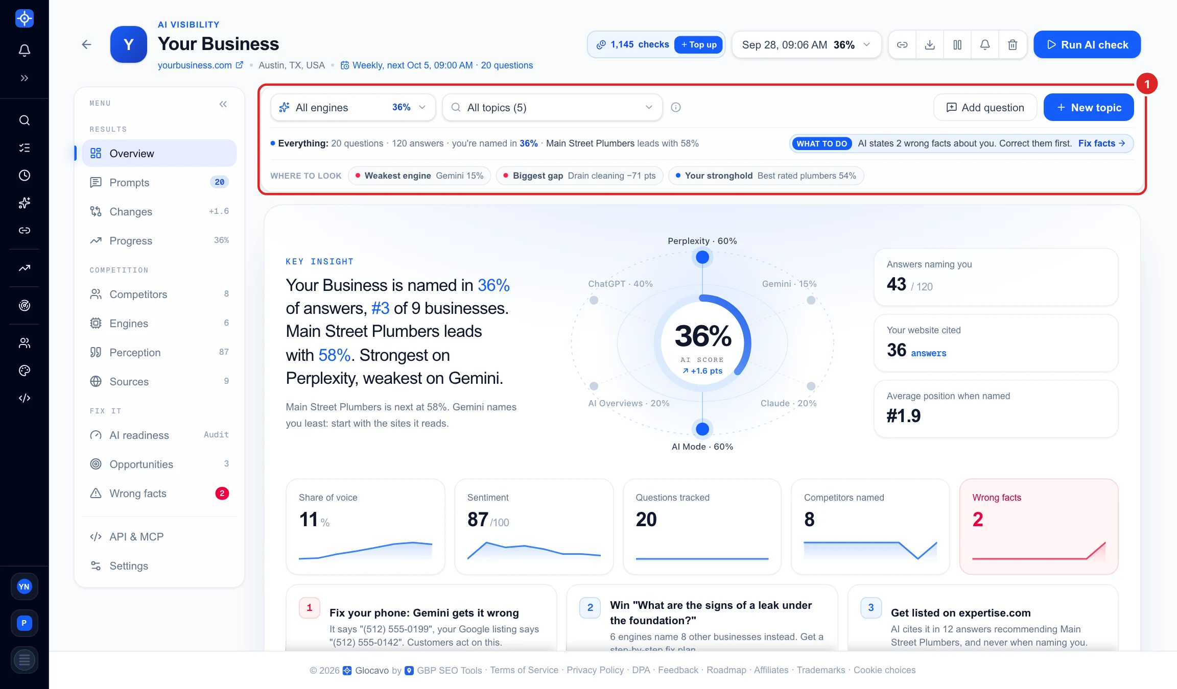This screenshot has height=689, width=1177.
Task: Open the Fix your phone recommendation card
Action: point(421,619)
